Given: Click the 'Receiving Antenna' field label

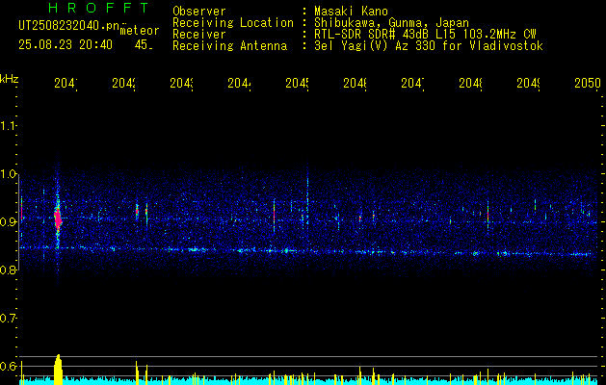Looking at the screenshot, I should coord(229,46).
